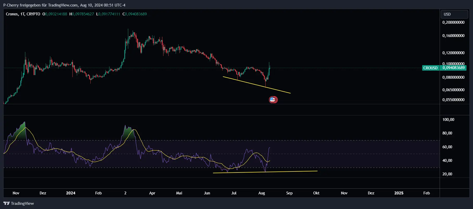The width and height of the screenshot is (473, 209).
Task: Click the RSI 40,00 scale label
Action: (447, 161)
